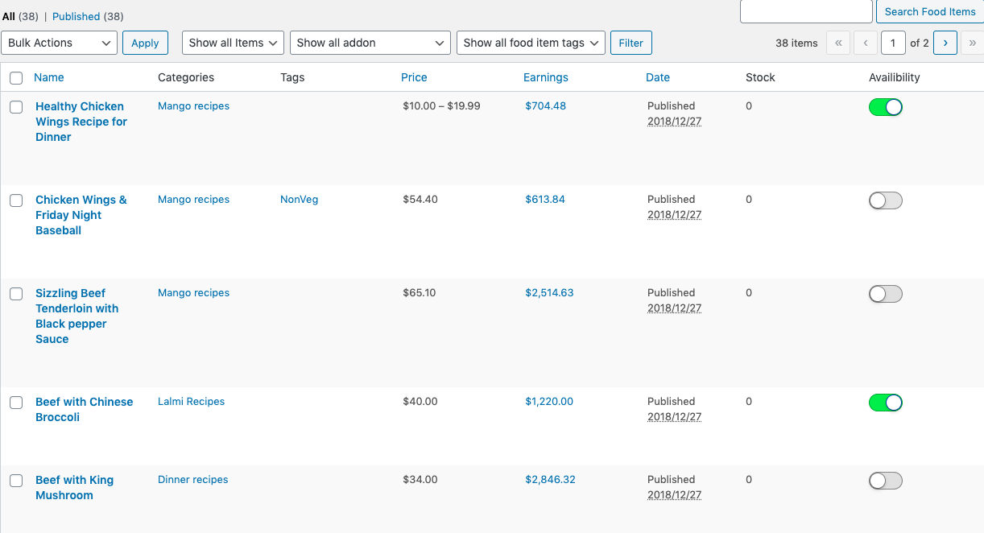
Task: Enable availability for Sizzling Beef Tenderloin
Action: tap(885, 294)
